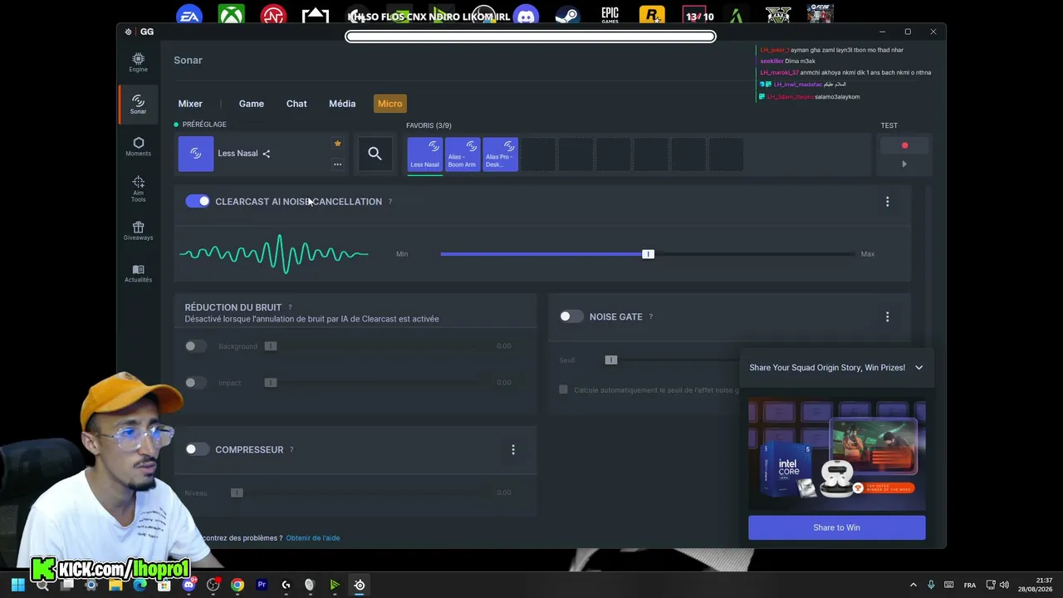Open Aim Tools in the sidebar
1063x598 pixels.
pyautogui.click(x=138, y=189)
